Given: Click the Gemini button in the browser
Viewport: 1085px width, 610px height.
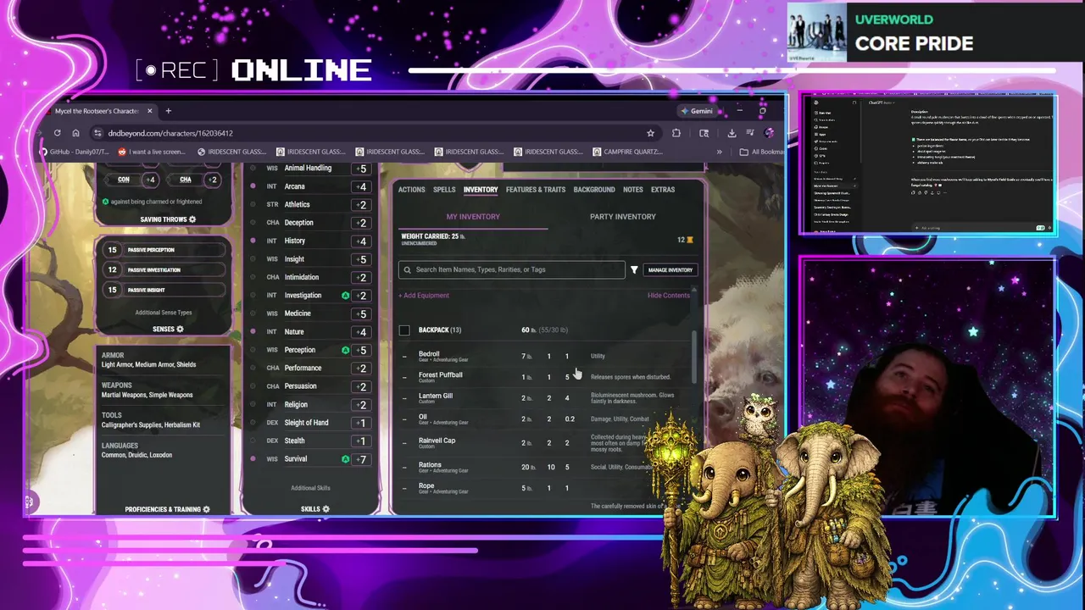Looking at the screenshot, I should 696,111.
